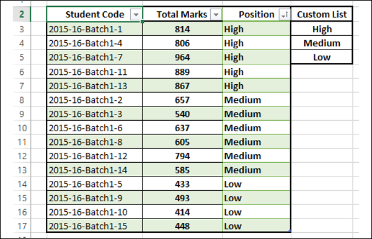Image resolution: width=372 pixels, height=239 pixels.
Task: Click the Medium entry in Custom List
Action: tap(322, 43)
